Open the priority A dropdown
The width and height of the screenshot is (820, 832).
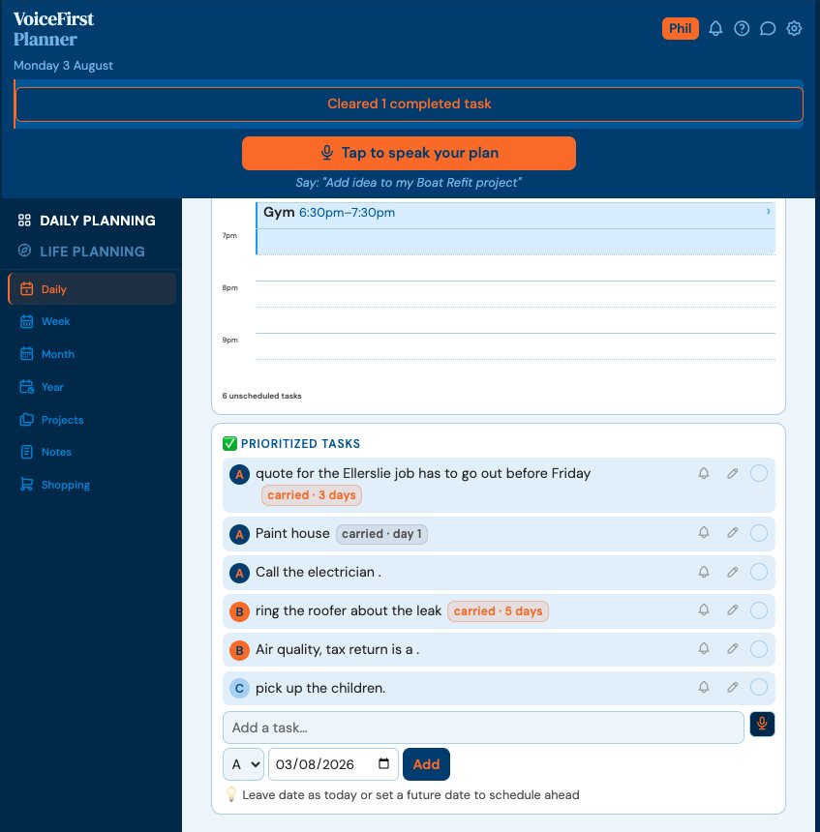click(x=243, y=764)
